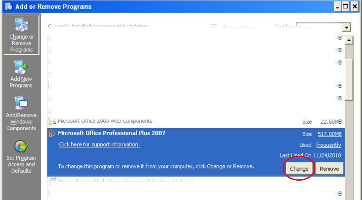Open Set Program Access and Defaults

21,154
